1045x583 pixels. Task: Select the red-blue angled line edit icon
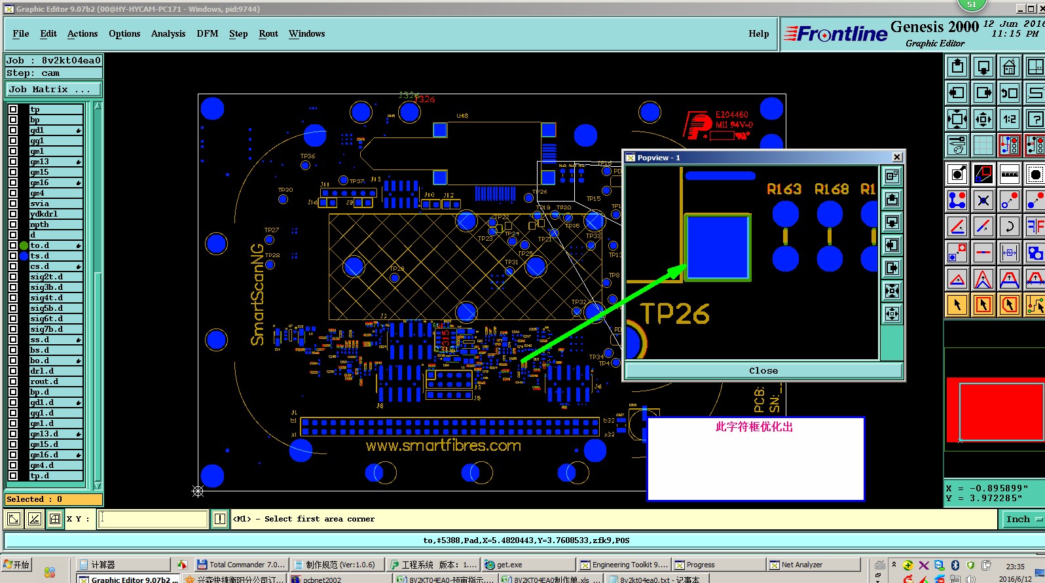[x=983, y=226]
